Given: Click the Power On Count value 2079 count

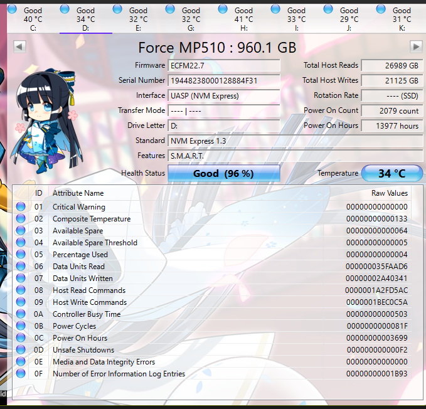Looking at the screenshot, I should [x=392, y=111].
